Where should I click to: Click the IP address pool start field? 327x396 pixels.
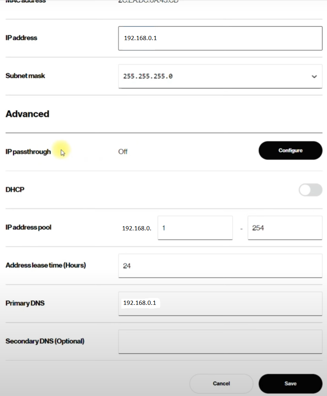click(x=195, y=228)
